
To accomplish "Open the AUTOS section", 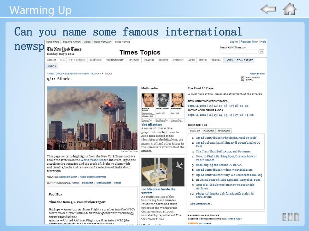I will [x=52, y=66].
